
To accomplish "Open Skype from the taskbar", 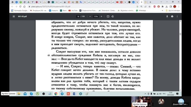I will (x=31, y=94).
